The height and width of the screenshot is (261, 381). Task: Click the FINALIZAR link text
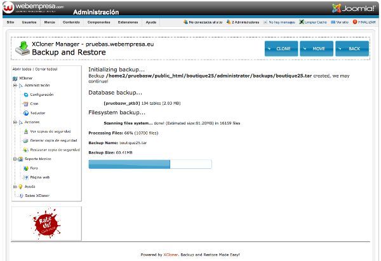[366, 22]
